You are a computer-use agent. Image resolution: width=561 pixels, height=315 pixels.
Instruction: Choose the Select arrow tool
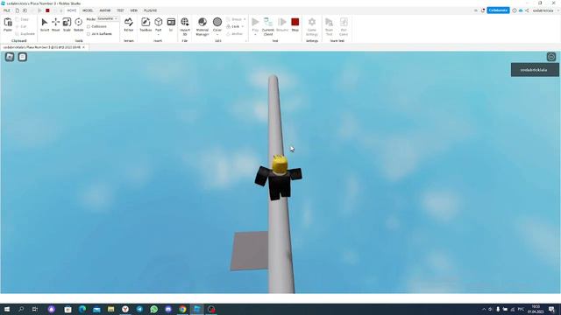(x=45, y=24)
